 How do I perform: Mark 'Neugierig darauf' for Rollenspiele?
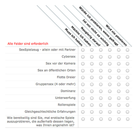pyautogui.click(x=101, y=105)
